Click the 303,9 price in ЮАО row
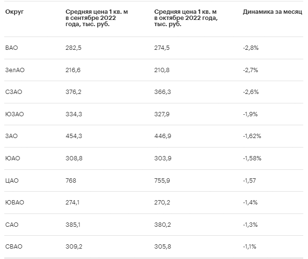The height and width of the screenshot is (259, 308). pyautogui.click(x=163, y=158)
